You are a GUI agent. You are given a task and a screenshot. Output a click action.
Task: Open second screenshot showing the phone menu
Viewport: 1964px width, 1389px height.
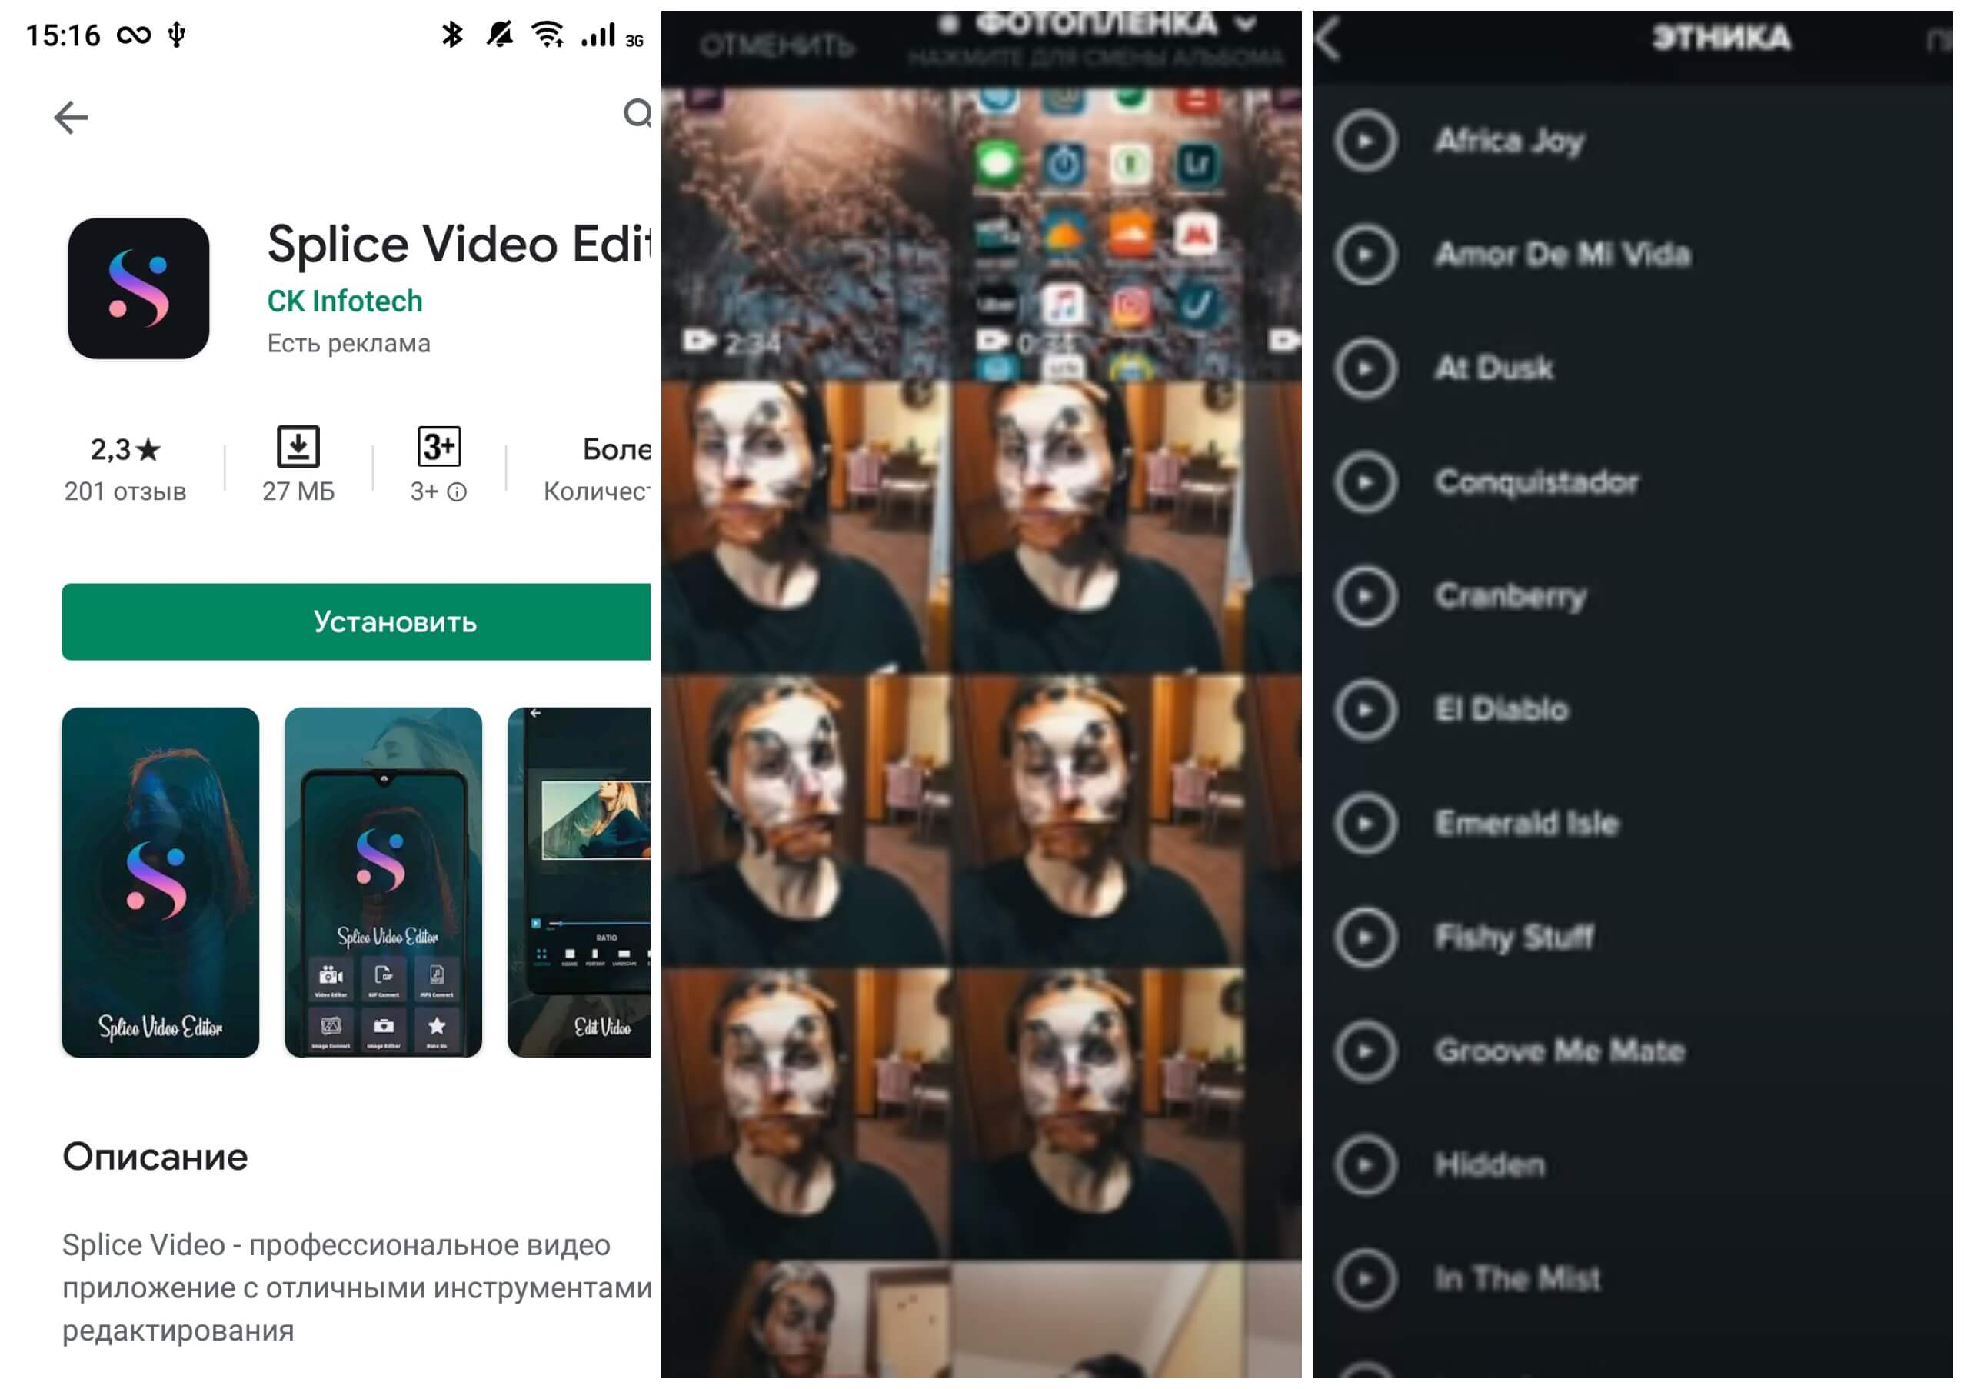(x=383, y=882)
